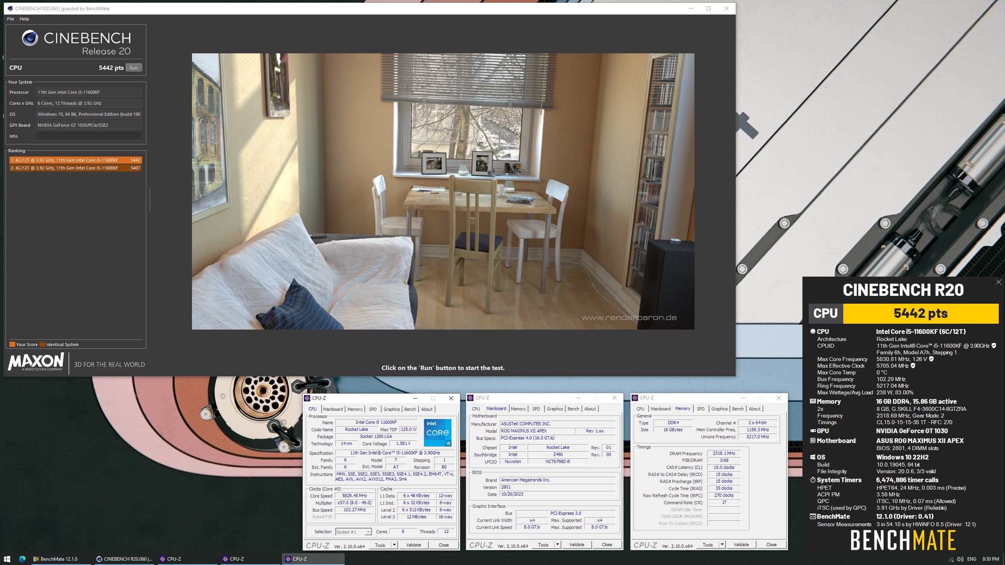Click the vertical panel splitter handle in Cinebench
Image resolution: width=1005 pixels, height=565 pixels.
coord(150,199)
